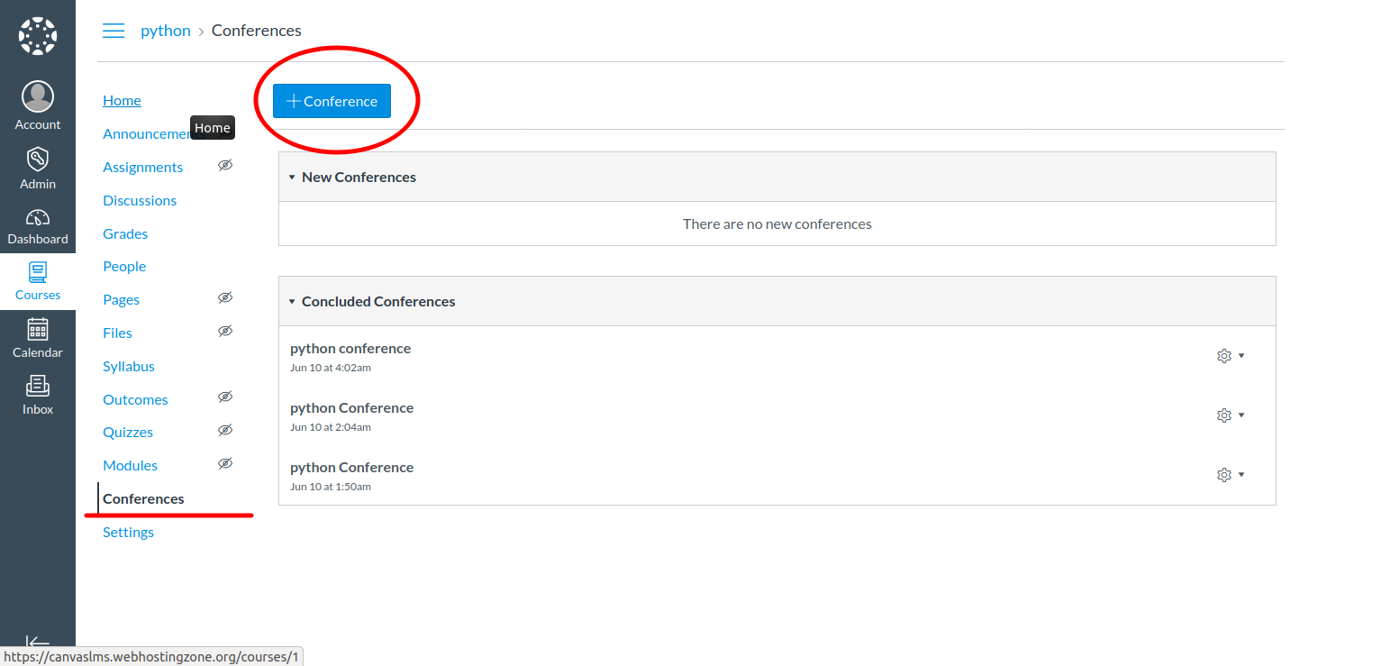This screenshot has width=1381, height=666.
Task: Collapse the Concluded Conferences section
Action: point(292,302)
